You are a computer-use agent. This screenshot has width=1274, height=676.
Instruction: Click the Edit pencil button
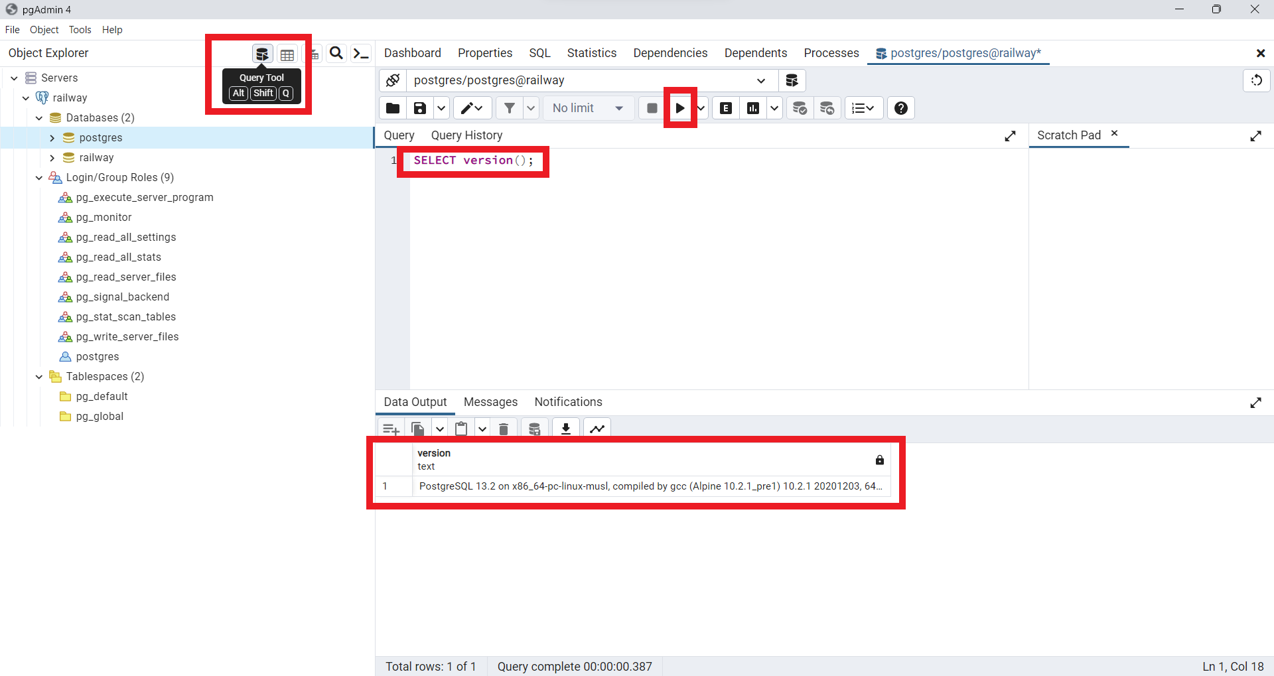tap(472, 108)
